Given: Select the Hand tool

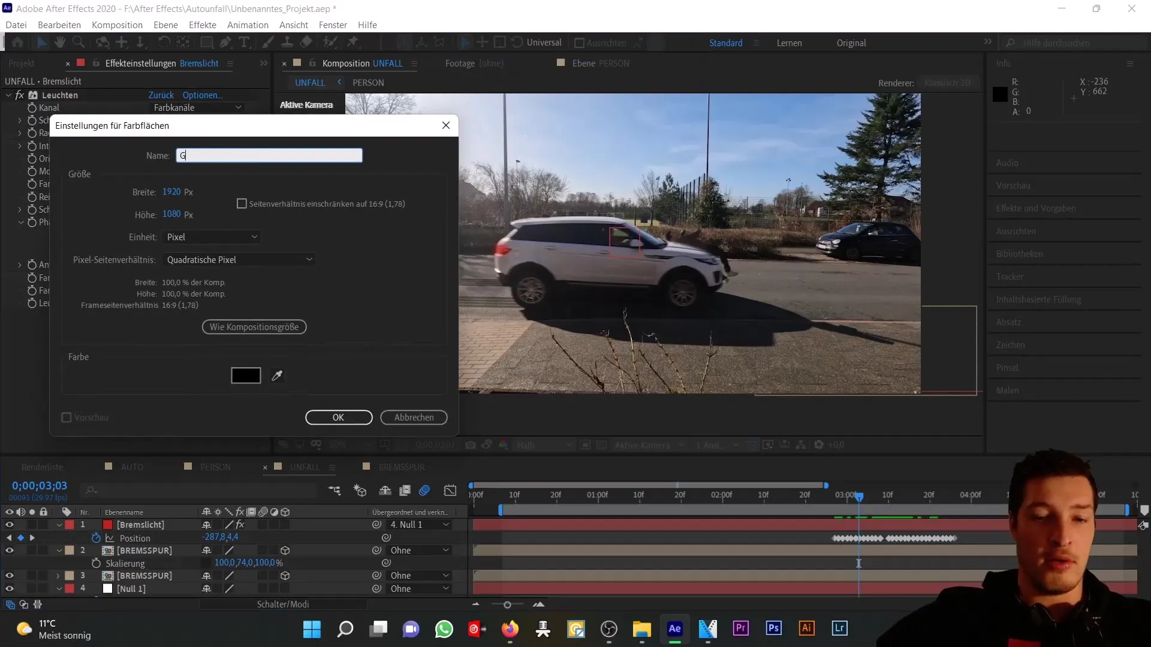Looking at the screenshot, I should (x=59, y=43).
